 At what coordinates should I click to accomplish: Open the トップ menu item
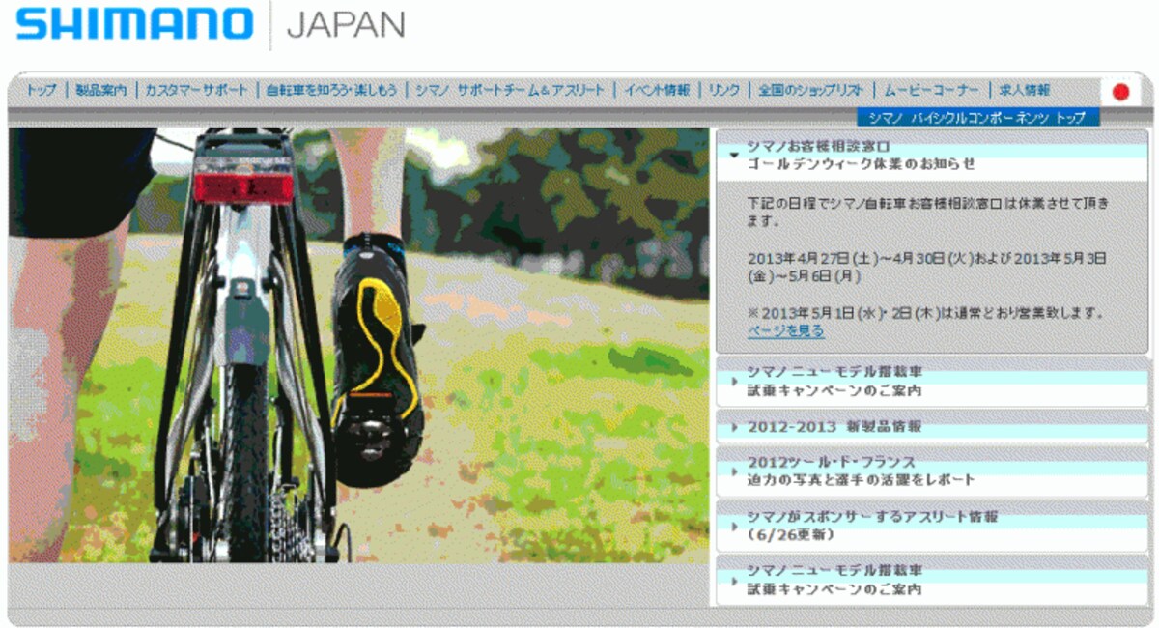(41, 90)
